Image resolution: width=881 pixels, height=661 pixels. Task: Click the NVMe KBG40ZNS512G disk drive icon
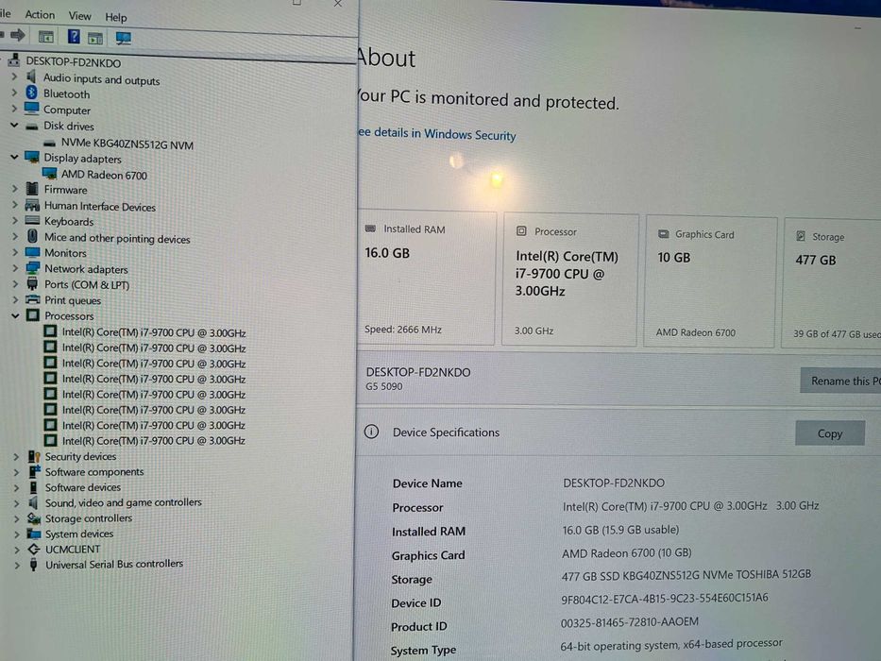(x=49, y=144)
